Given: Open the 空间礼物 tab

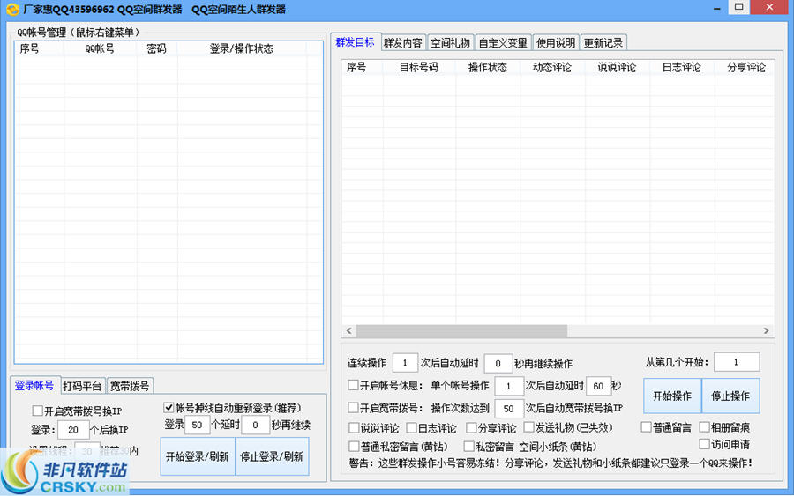Looking at the screenshot, I should click(x=450, y=43).
